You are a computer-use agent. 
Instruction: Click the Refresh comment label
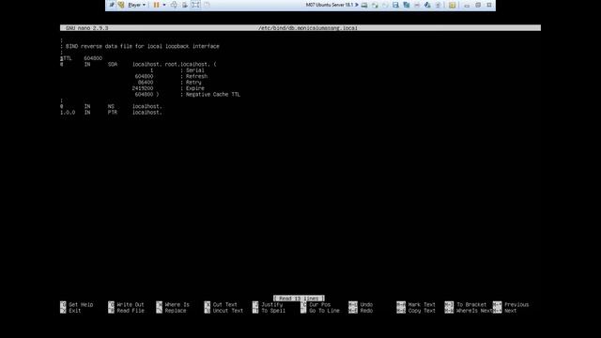(x=196, y=76)
